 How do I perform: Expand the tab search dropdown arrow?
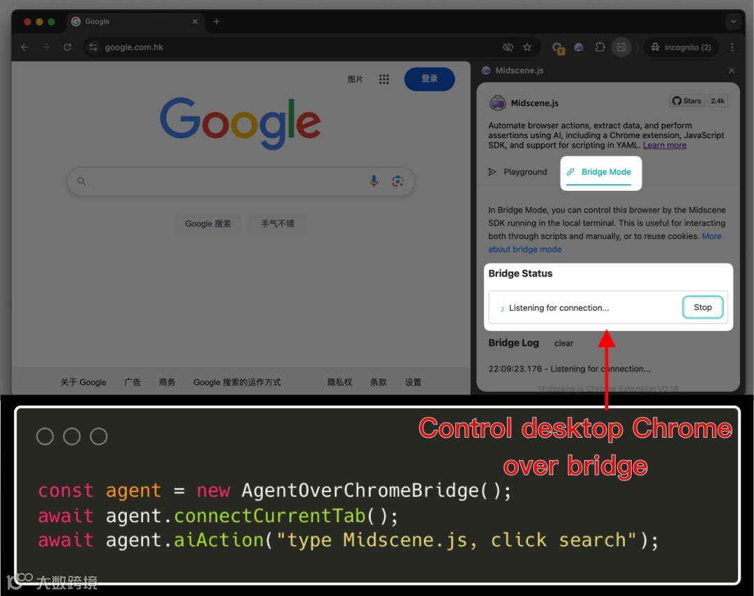pos(733,22)
